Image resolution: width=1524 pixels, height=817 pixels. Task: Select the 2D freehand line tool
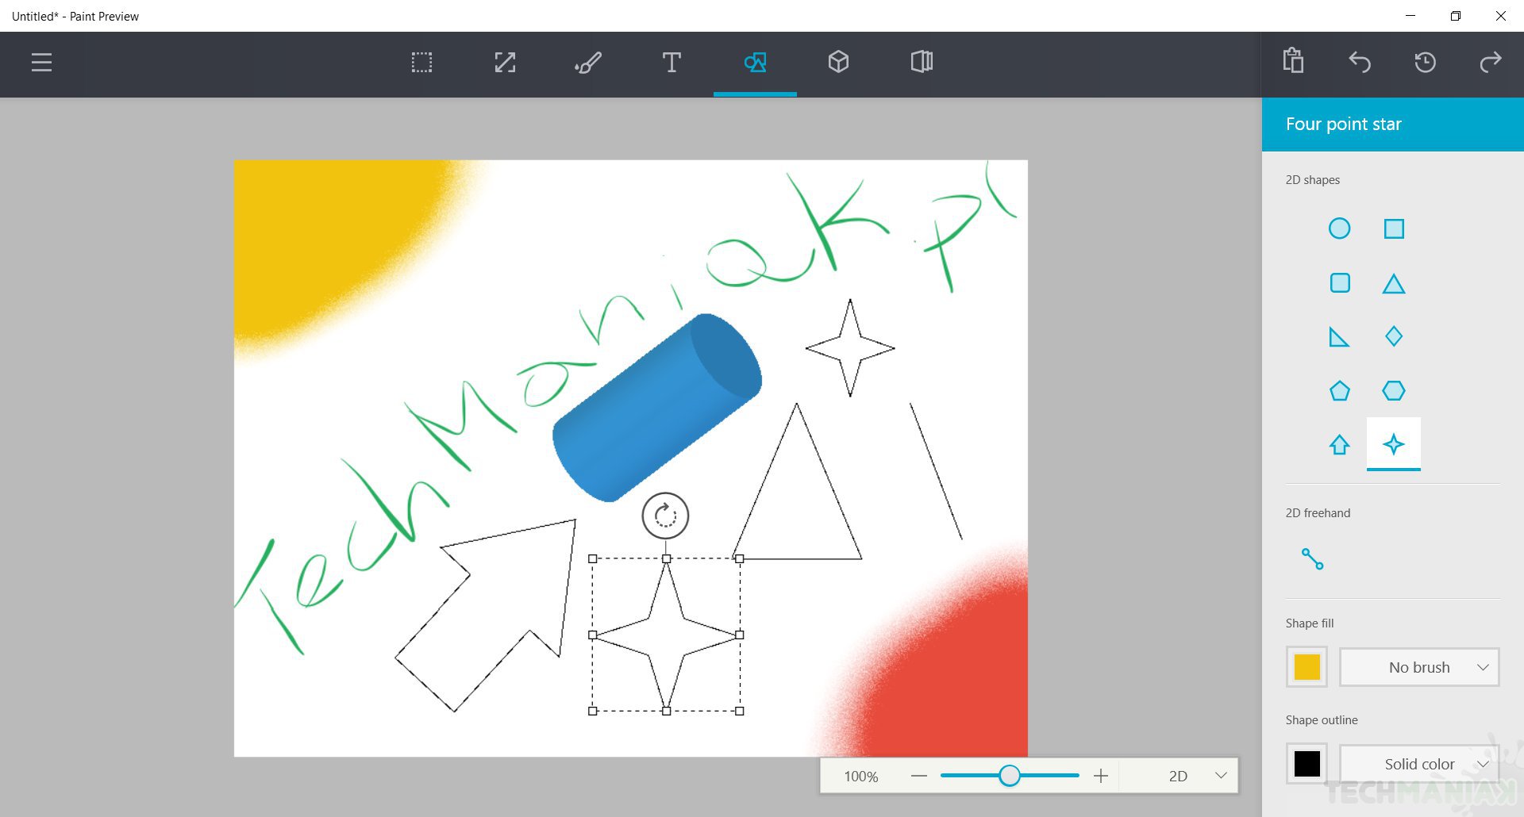tap(1312, 559)
